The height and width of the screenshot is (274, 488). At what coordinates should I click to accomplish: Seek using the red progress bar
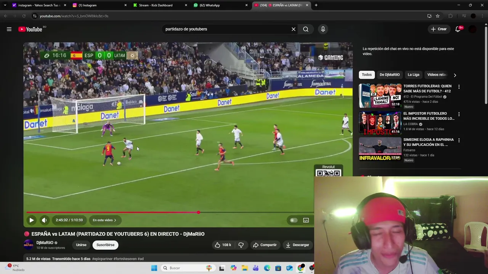170,212
